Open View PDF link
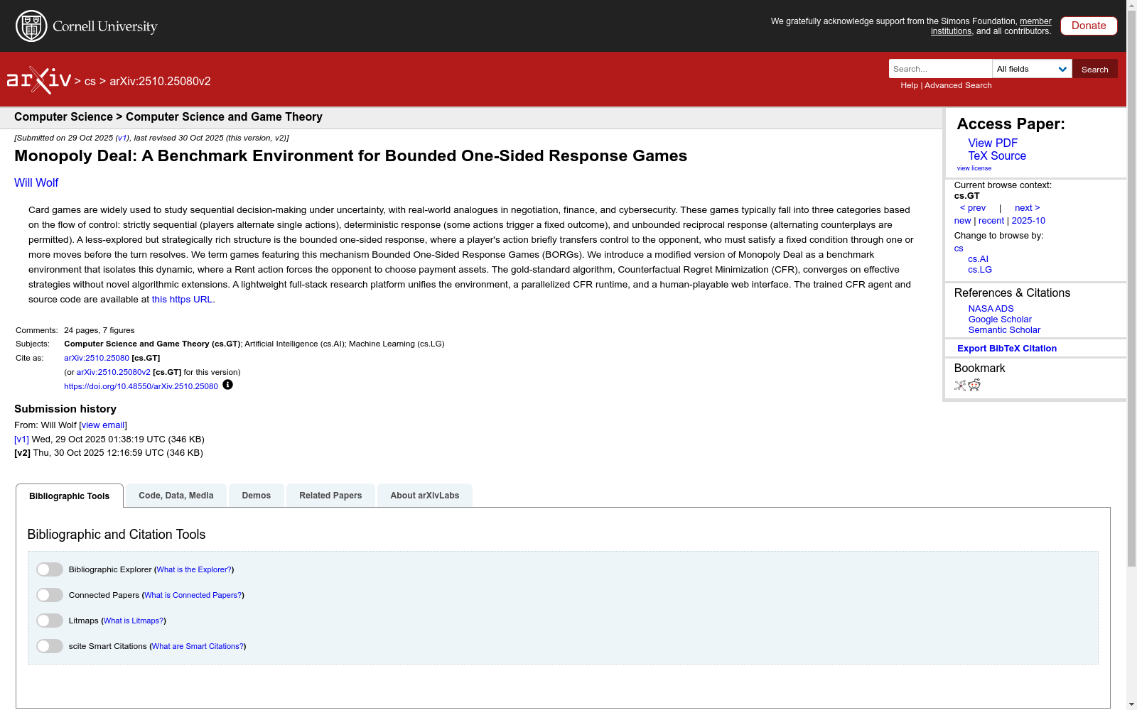The image size is (1137, 710). click(x=993, y=143)
